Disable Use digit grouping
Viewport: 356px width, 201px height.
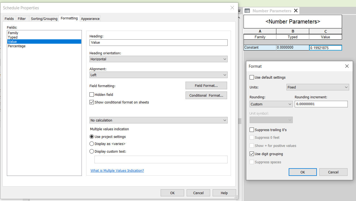(251, 153)
